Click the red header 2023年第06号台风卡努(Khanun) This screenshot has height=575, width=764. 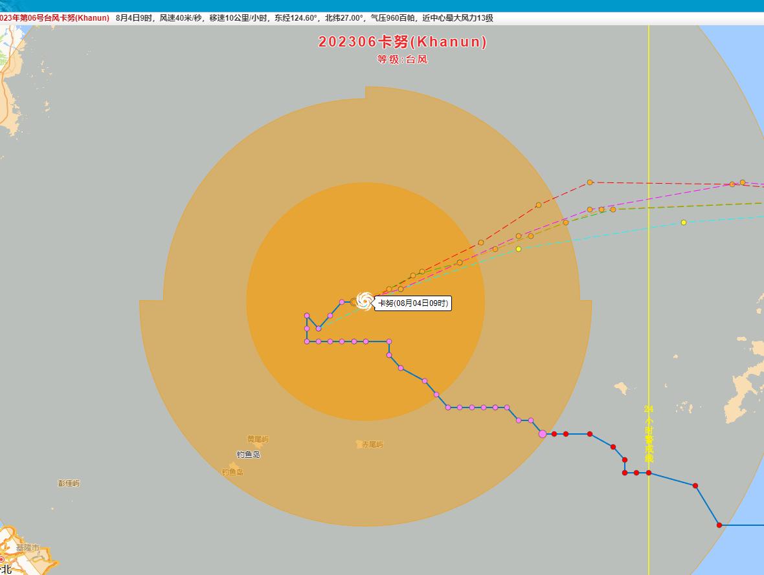coord(54,18)
